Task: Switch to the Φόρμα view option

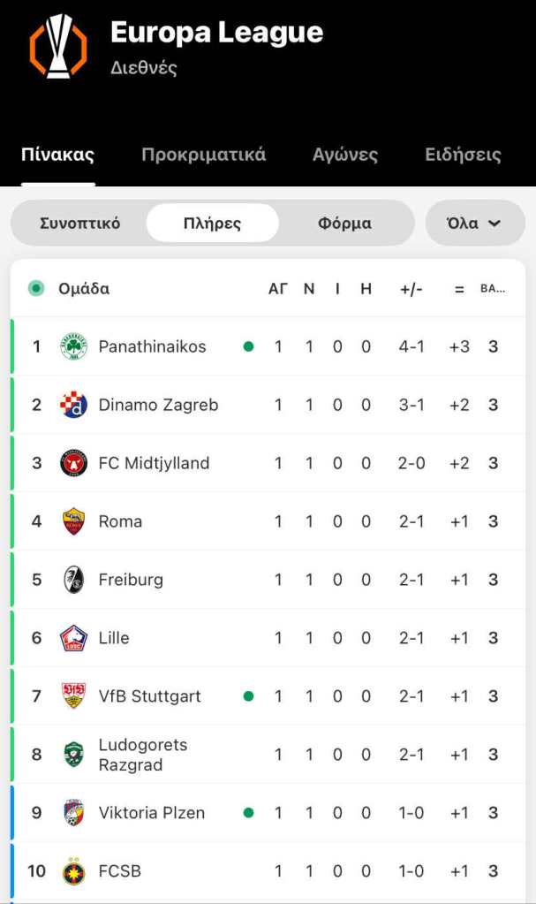Action: pyautogui.click(x=344, y=224)
